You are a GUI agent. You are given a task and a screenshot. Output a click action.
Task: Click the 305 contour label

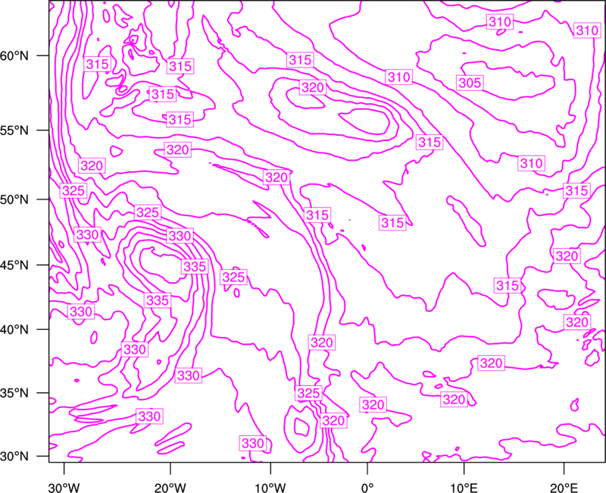tap(470, 83)
